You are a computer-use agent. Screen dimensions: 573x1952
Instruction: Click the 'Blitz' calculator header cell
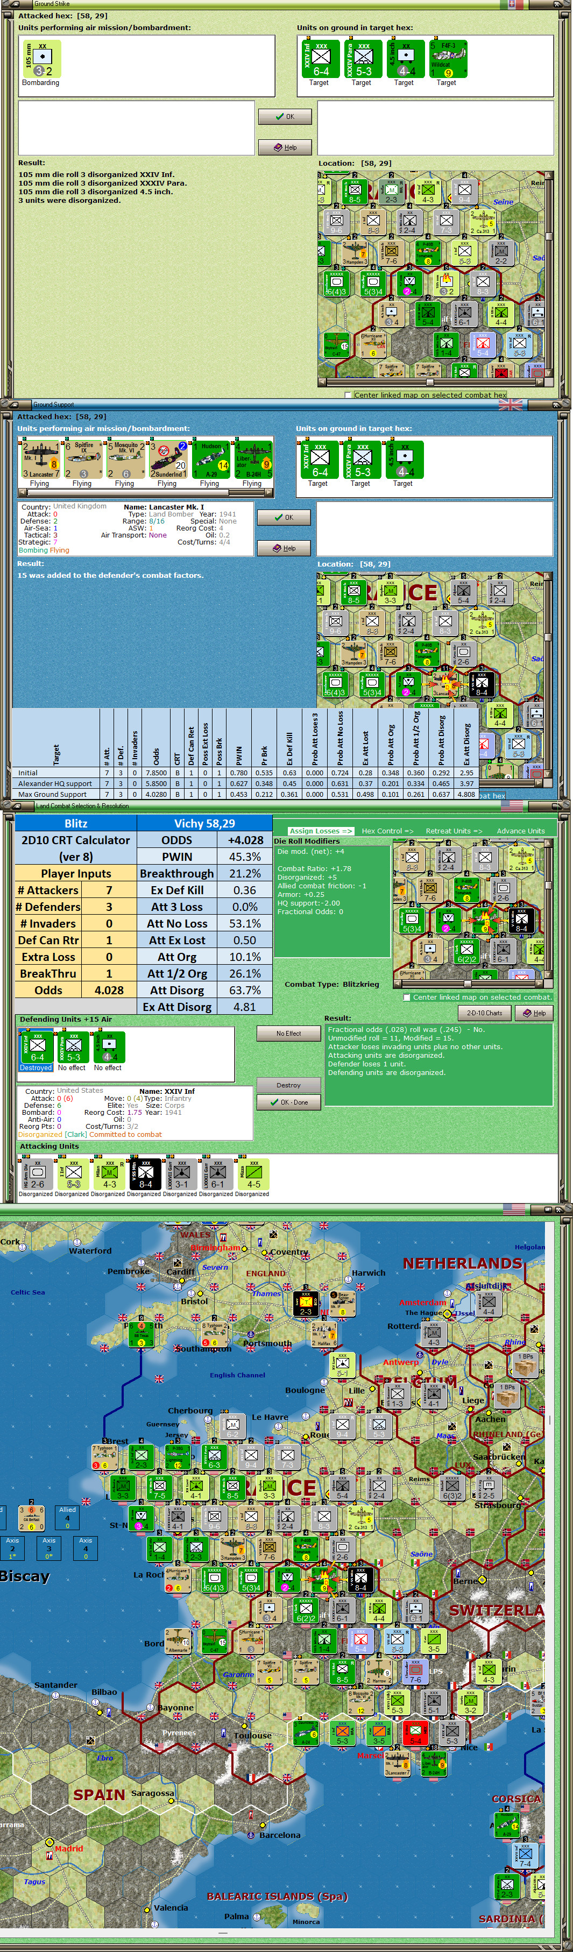click(76, 823)
